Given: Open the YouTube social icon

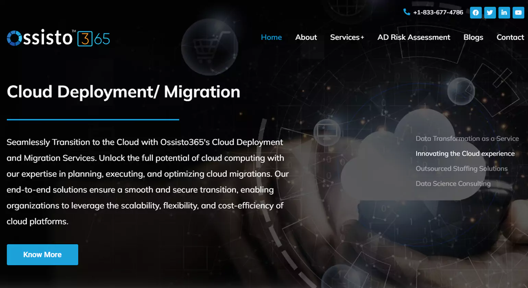Looking at the screenshot, I should (518, 13).
